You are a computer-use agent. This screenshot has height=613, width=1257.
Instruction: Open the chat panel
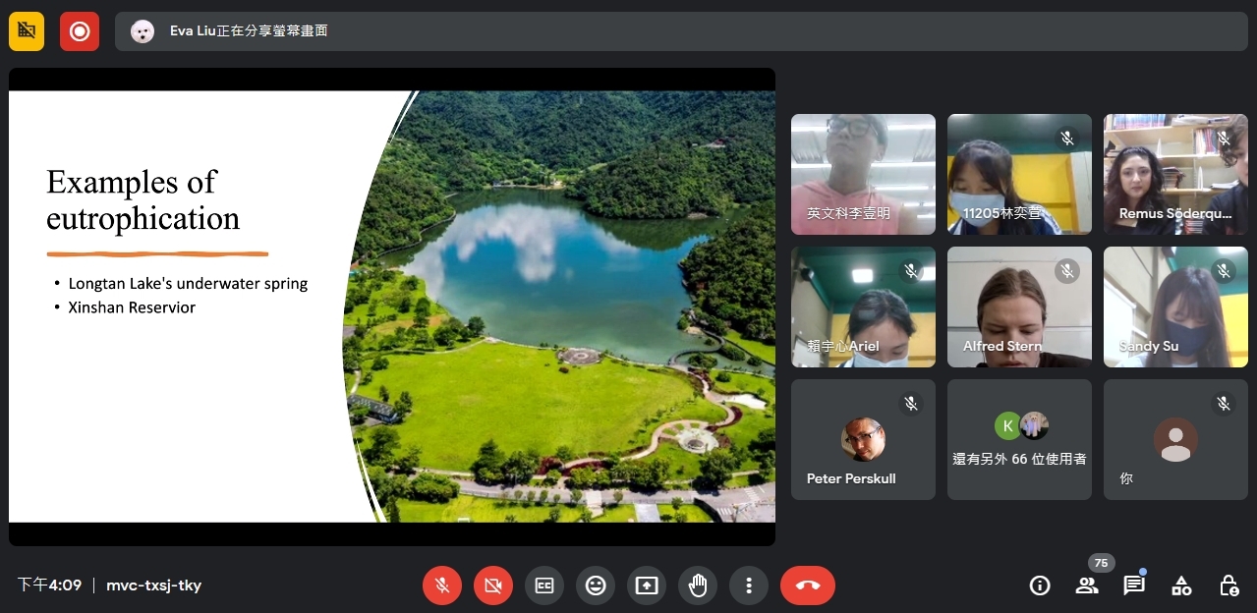1134,585
